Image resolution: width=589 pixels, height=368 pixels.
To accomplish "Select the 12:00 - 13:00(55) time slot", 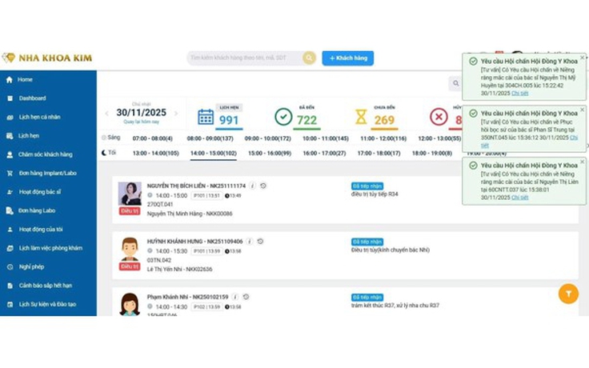I will (440, 138).
